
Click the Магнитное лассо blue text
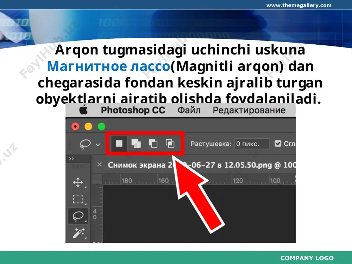click(x=109, y=67)
